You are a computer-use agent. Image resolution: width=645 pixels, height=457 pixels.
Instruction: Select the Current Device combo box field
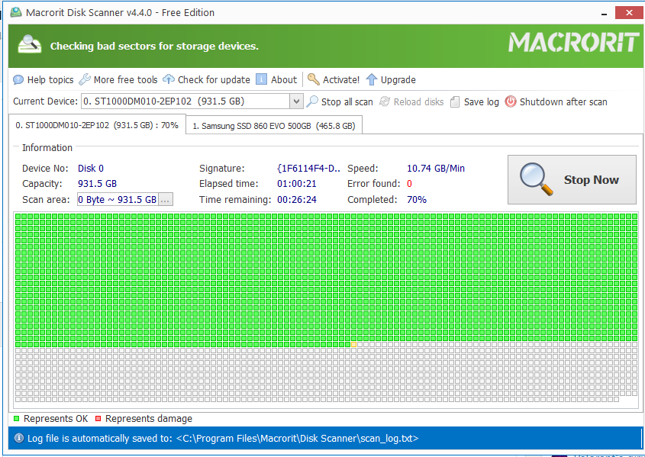coord(192,101)
